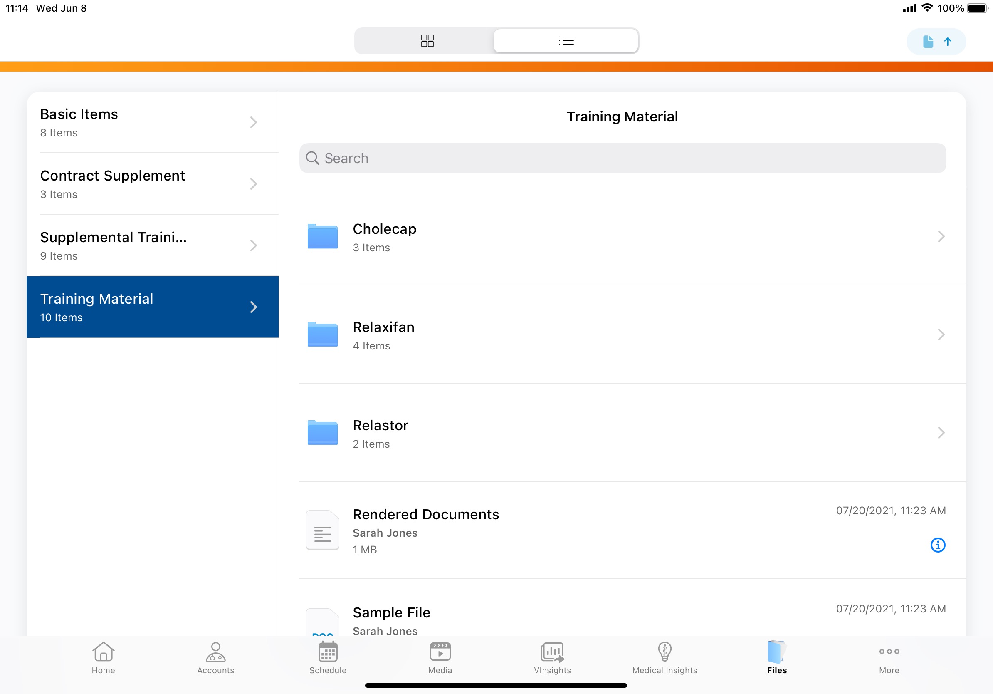
Task: Expand Basic Items chevron
Action: click(x=253, y=122)
